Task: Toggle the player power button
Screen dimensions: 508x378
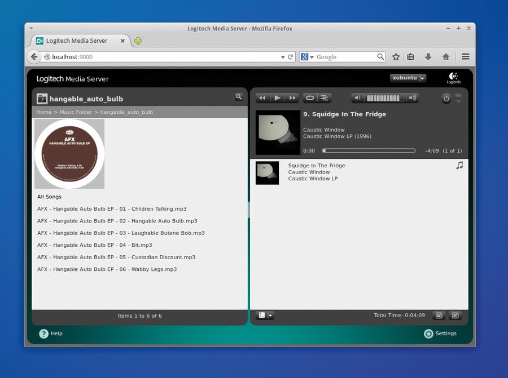Action: (446, 98)
